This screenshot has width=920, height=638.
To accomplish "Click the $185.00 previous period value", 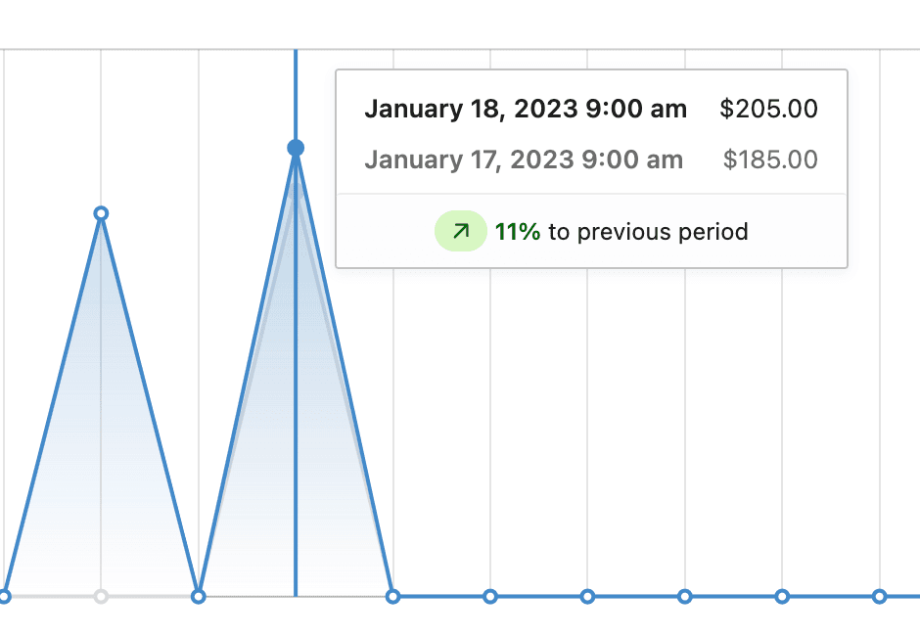I will click(770, 159).
